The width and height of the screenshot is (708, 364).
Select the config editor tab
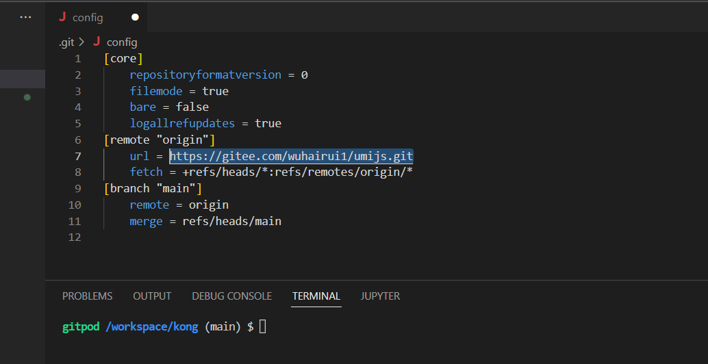[88, 17]
